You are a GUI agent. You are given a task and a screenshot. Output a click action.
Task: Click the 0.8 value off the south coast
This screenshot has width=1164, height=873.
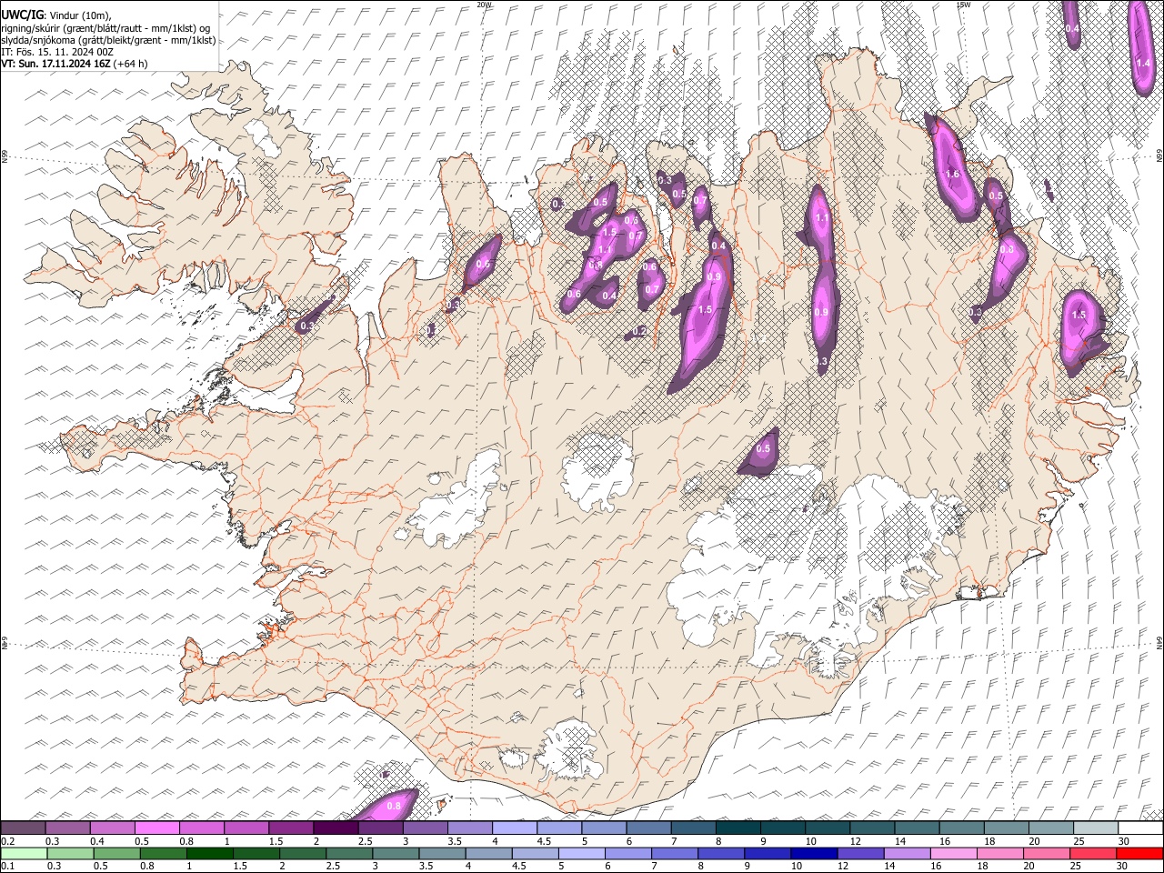(395, 806)
